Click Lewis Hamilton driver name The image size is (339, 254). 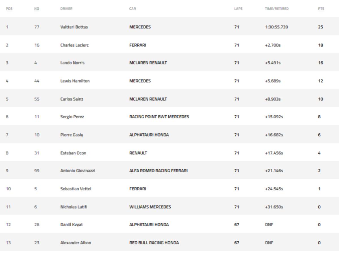[75, 81]
